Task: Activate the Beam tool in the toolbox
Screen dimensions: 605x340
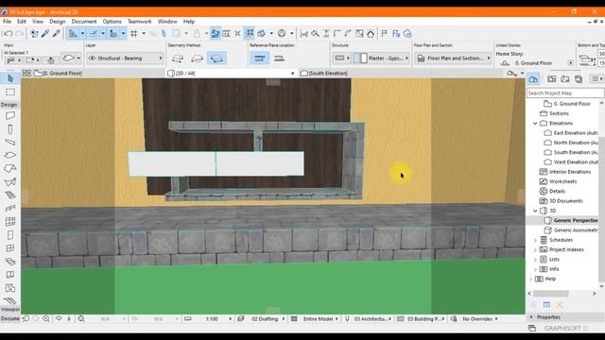Action: point(10,143)
